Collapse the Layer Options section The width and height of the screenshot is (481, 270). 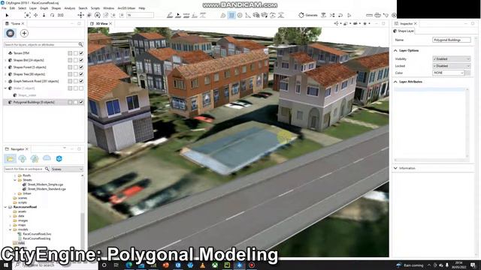395,50
